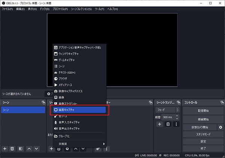This screenshot has height=158, width=225.
Task: Open the フェード transition dropdown
Action: pyautogui.click(x=167, y=110)
